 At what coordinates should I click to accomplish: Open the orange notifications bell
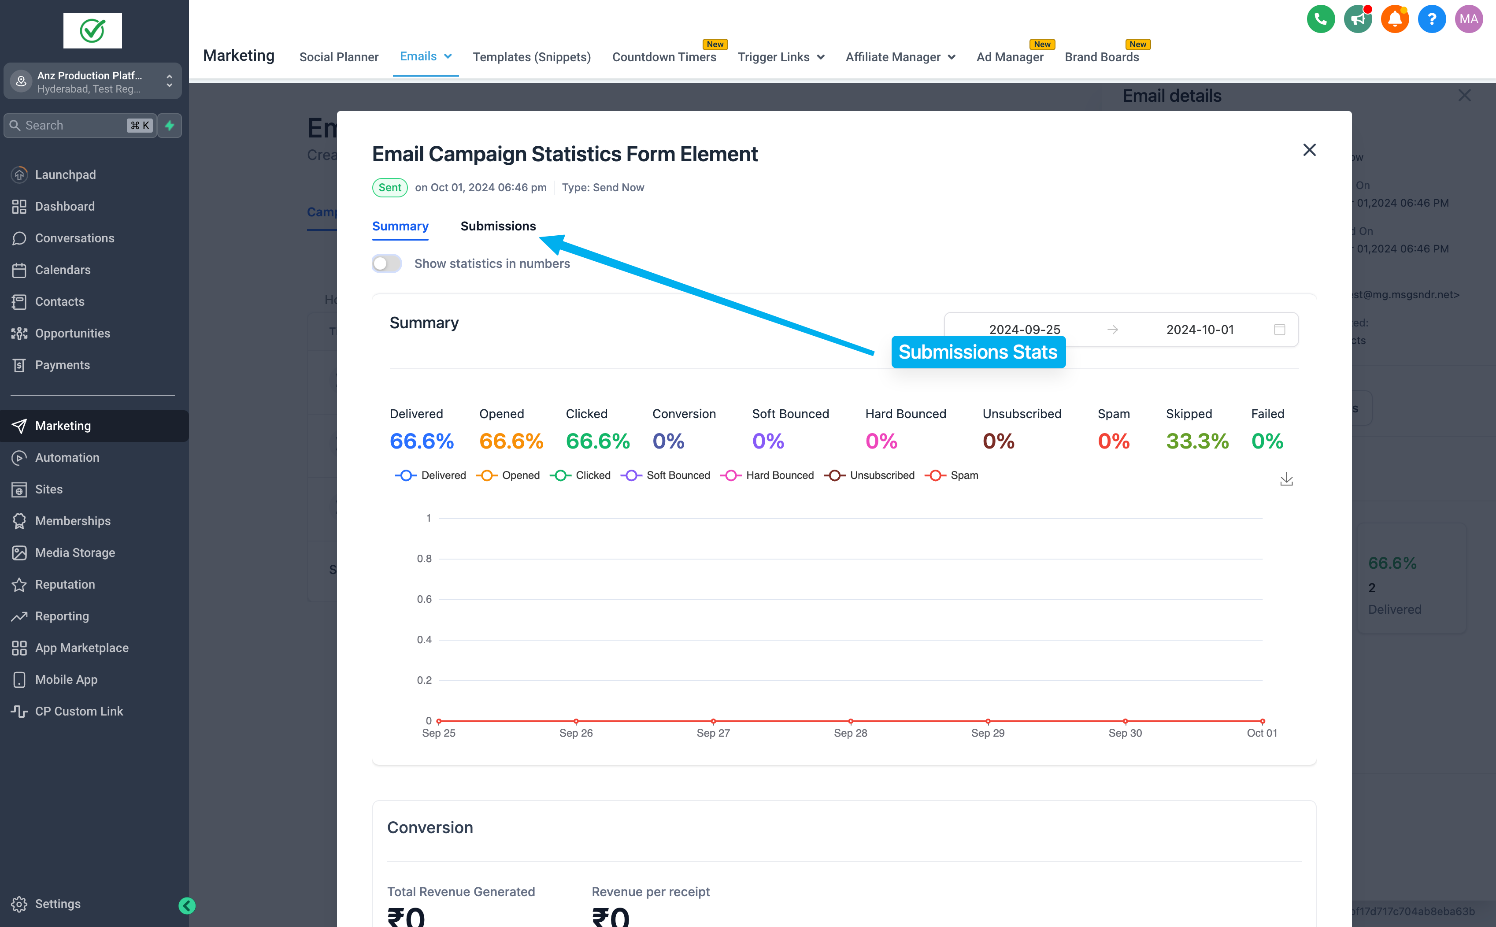point(1394,19)
